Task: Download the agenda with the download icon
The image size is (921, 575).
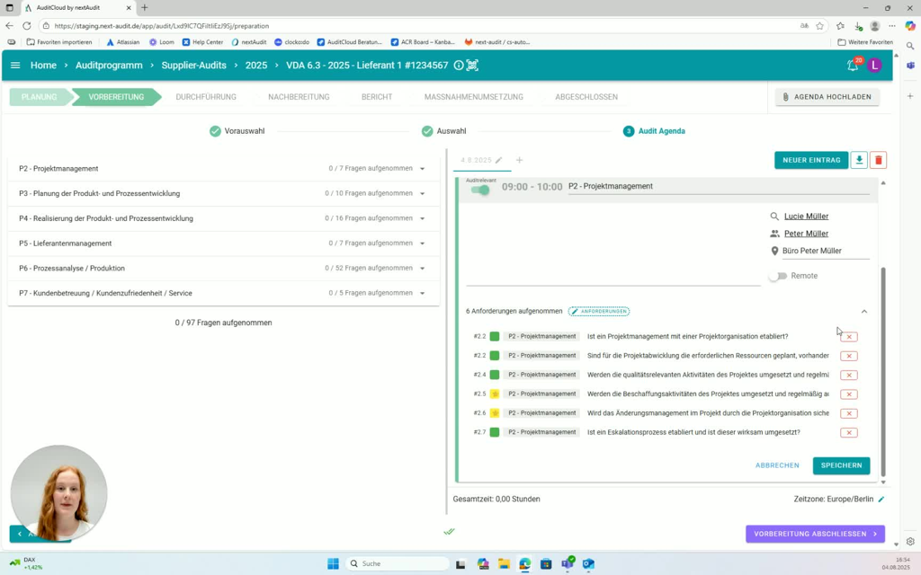Action: (859, 160)
